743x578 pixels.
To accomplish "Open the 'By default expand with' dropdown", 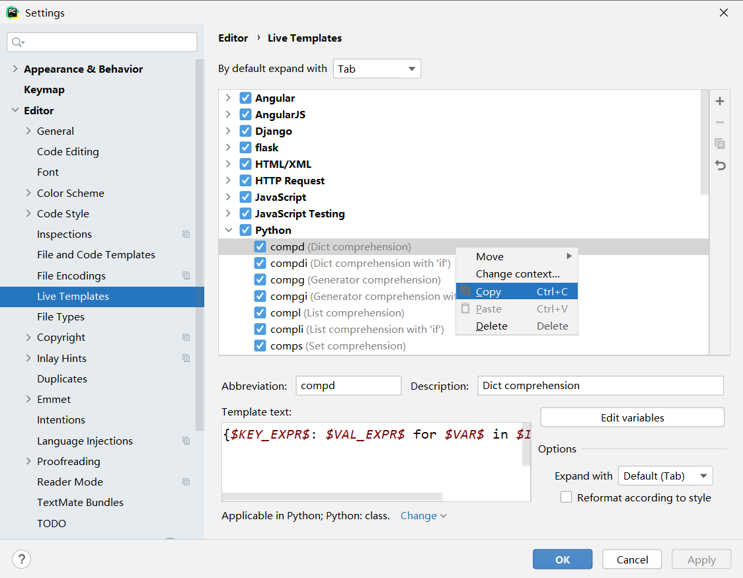I will (x=377, y=68).
